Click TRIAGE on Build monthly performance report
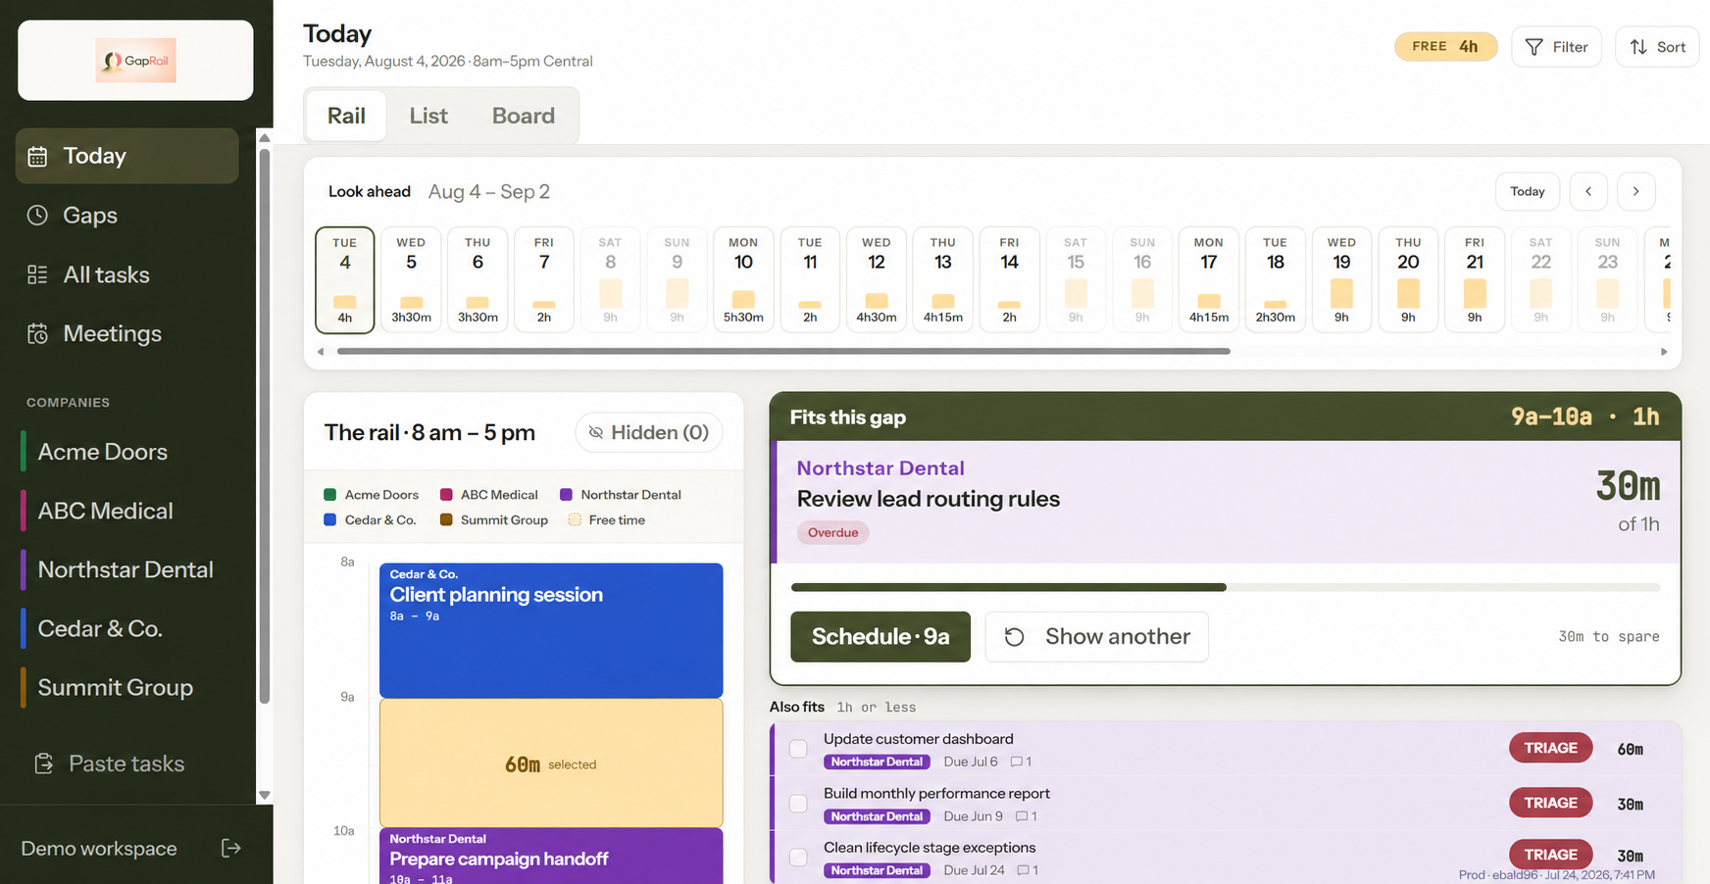1710x884 pixels. tap(1550, 803)
